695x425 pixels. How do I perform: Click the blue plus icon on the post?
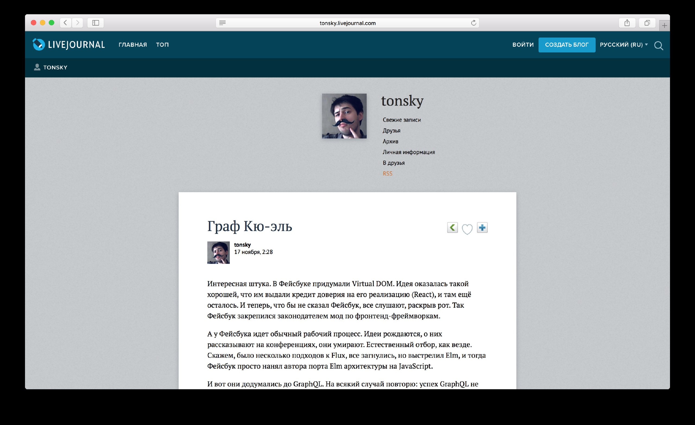[x=482, y=227]
